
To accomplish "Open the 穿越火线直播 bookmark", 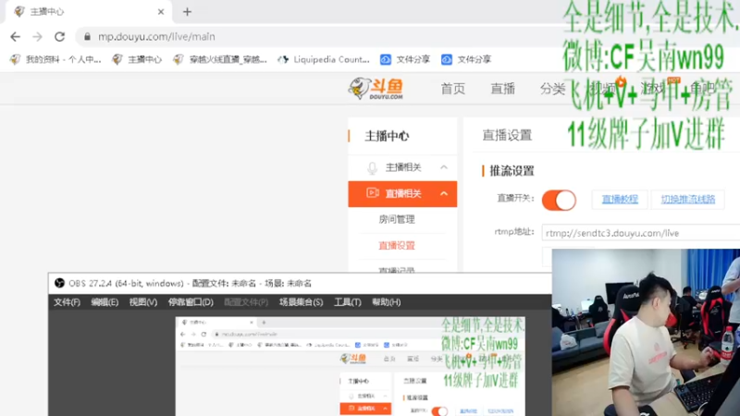I will pyautogui.click(x=220, y=59).
